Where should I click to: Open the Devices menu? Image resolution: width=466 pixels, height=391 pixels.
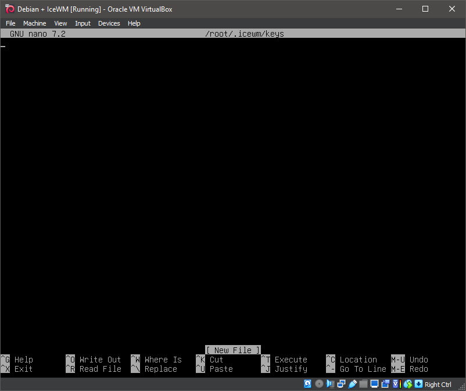(109, 23)
